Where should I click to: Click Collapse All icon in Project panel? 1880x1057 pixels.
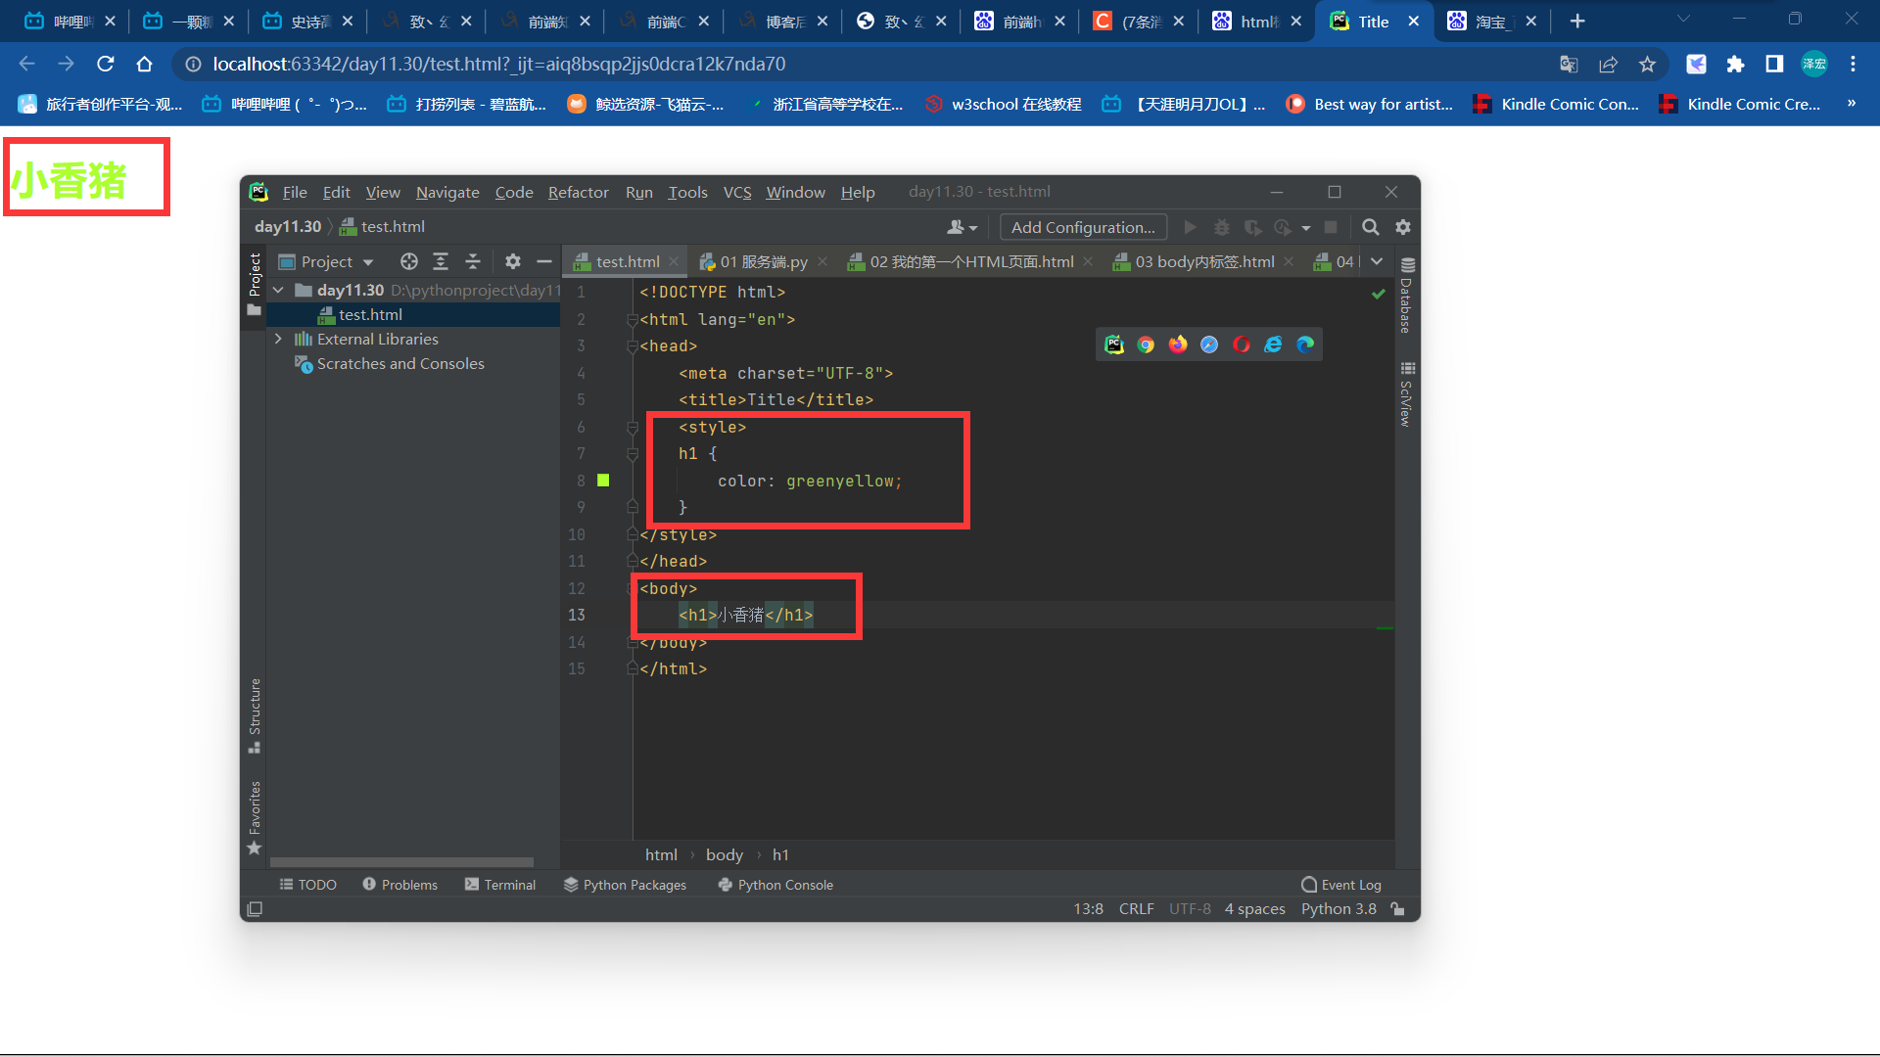[x=473, y=261]
